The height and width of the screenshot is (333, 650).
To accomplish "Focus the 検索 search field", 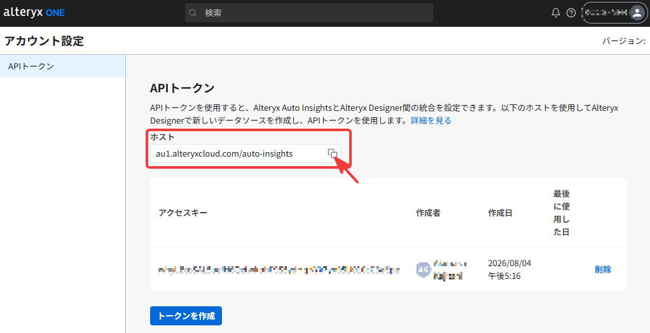I will (309, 13).
